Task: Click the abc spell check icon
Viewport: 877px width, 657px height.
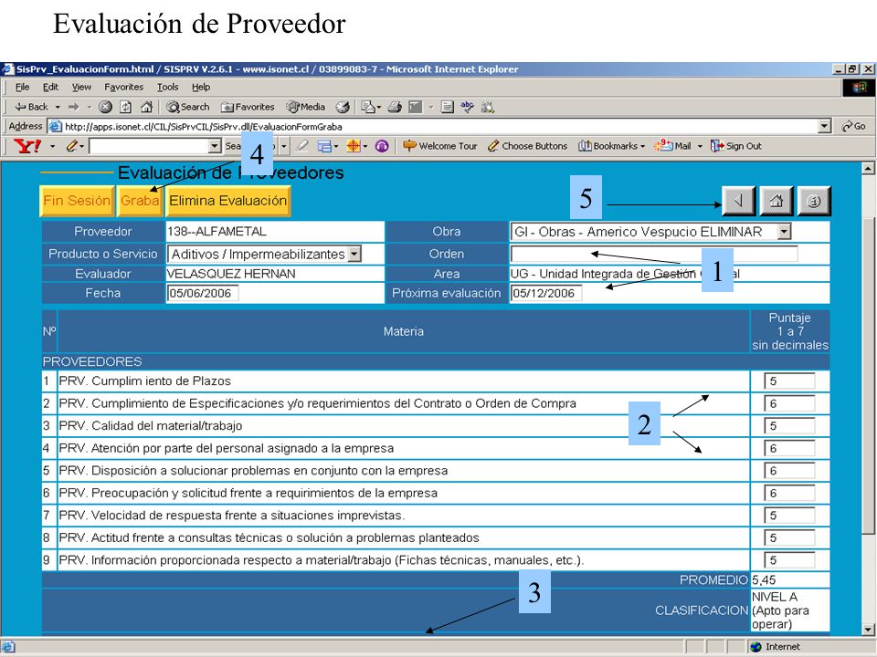Action: point(468,107)
